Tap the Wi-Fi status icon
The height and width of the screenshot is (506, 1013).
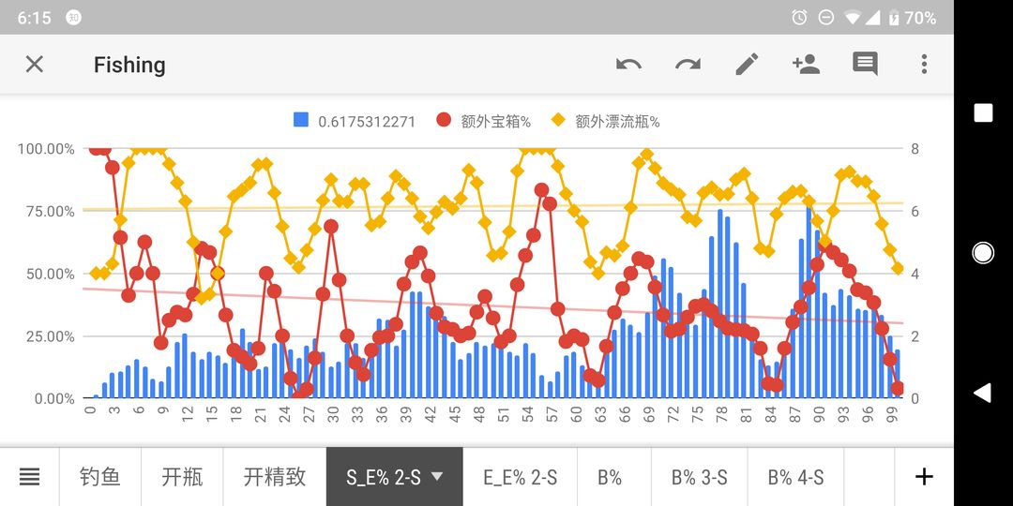point(852,18)
